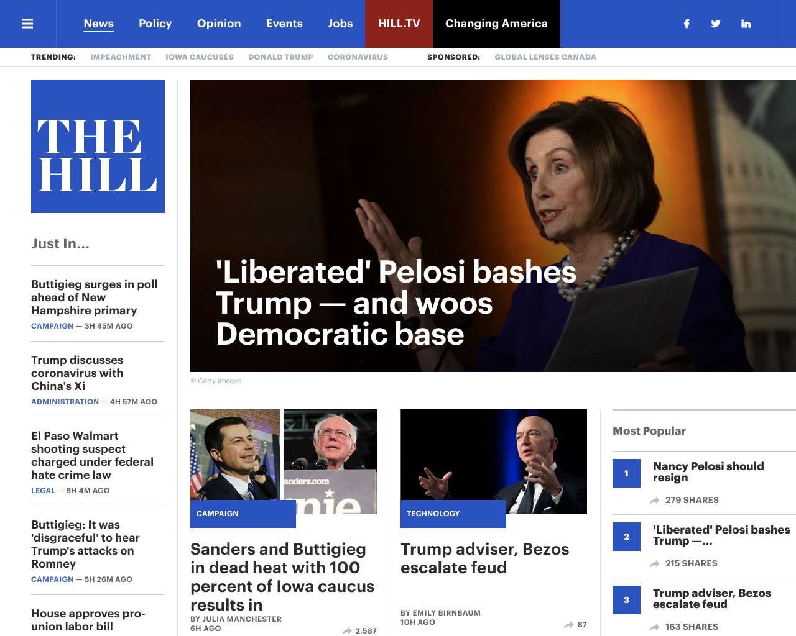Screen dimensions: 796x636
Task: Select the Policy menu item
Action: (x=155, y=24)
